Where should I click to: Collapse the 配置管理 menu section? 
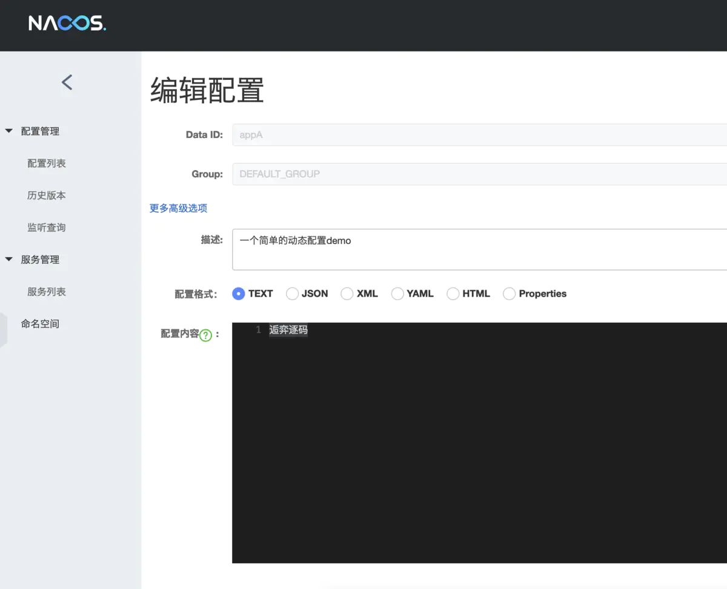coord(9,131)
